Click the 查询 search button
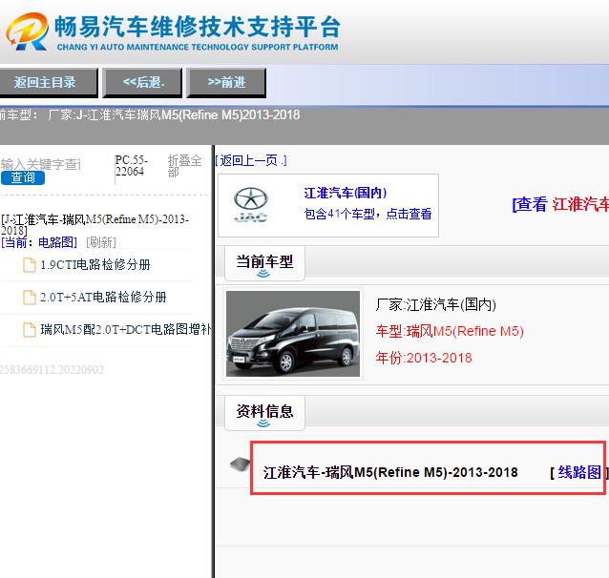609x578 pixels. 23,178
